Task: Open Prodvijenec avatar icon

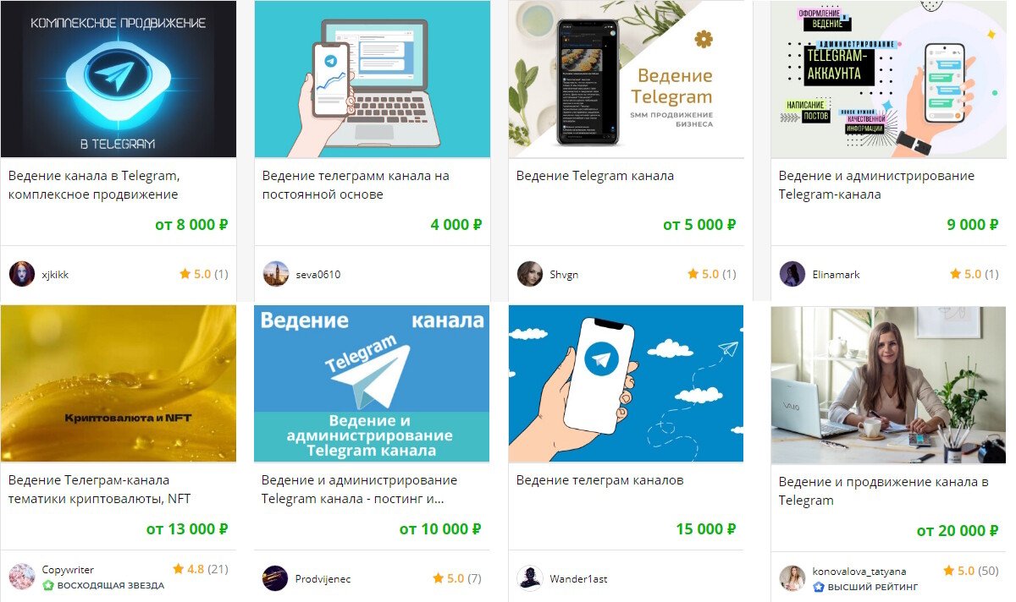Action: click(x=275, y=578)
